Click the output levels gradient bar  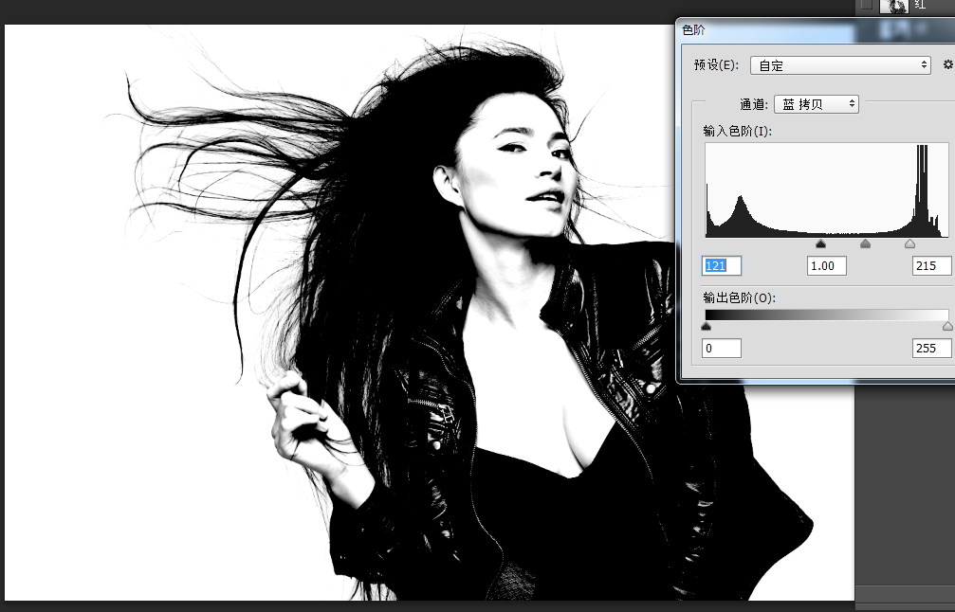826,315
